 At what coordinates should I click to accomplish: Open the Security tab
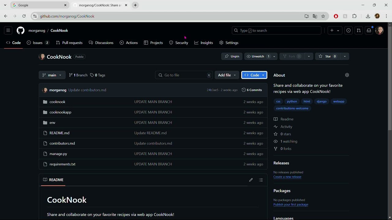pos(179,43)
